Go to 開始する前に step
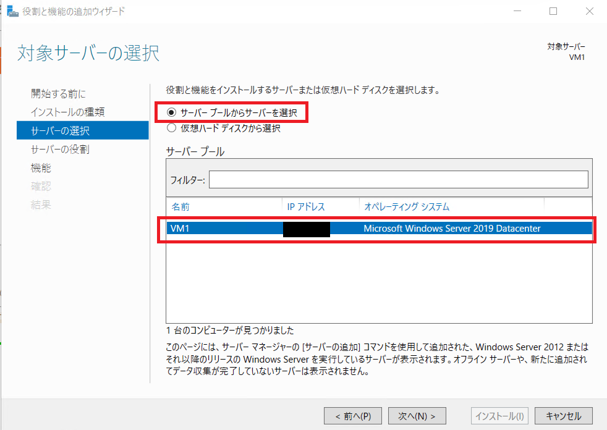Viewport: 607px width, 430px height. 58,94
